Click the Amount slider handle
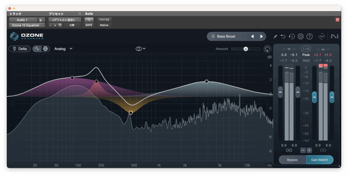348x176 pixels. coord(245,49)
